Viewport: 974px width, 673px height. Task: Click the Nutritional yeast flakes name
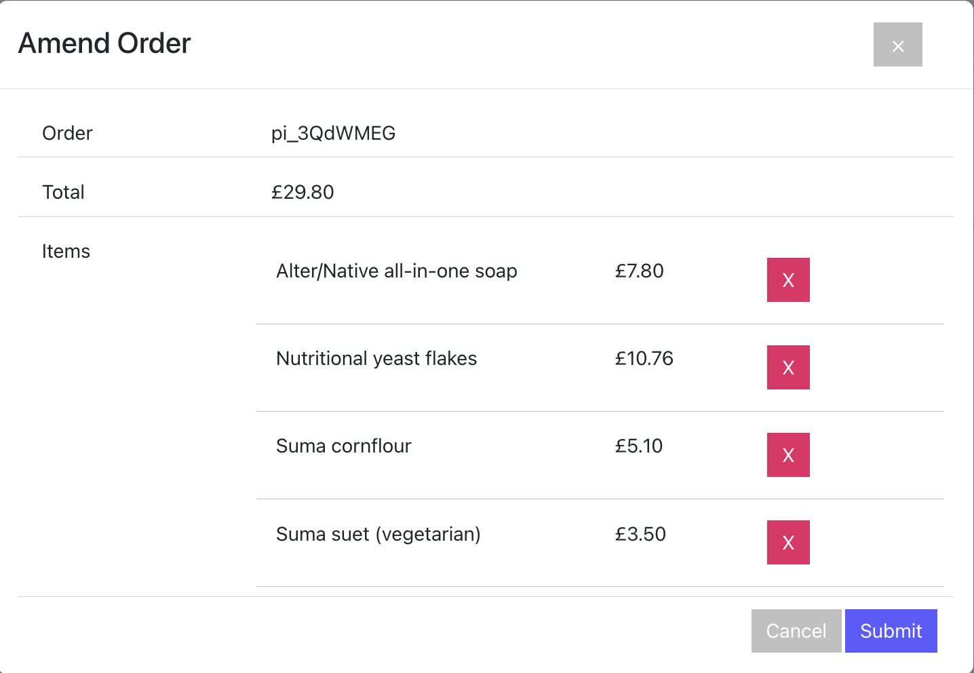(x=376, y=358)
